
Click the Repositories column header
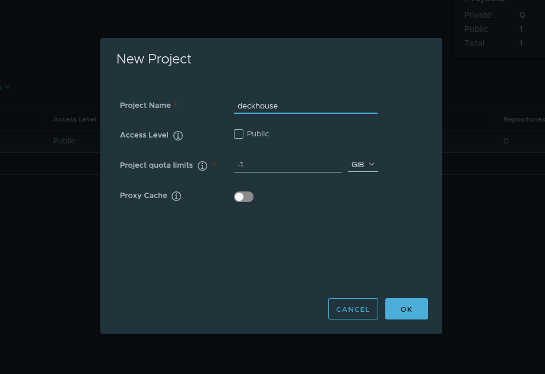point(522,119)
